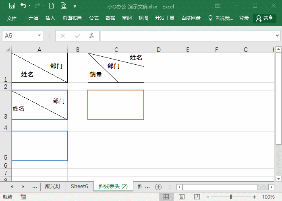
Task: Click the Undo arrow icon
Action: pyautogui.click(x=23, y=6)
